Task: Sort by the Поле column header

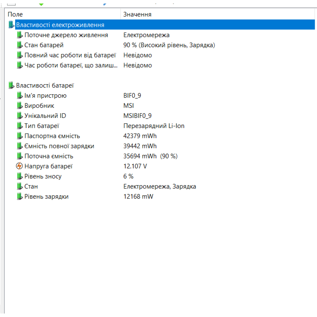Action: tap(63, 15)
